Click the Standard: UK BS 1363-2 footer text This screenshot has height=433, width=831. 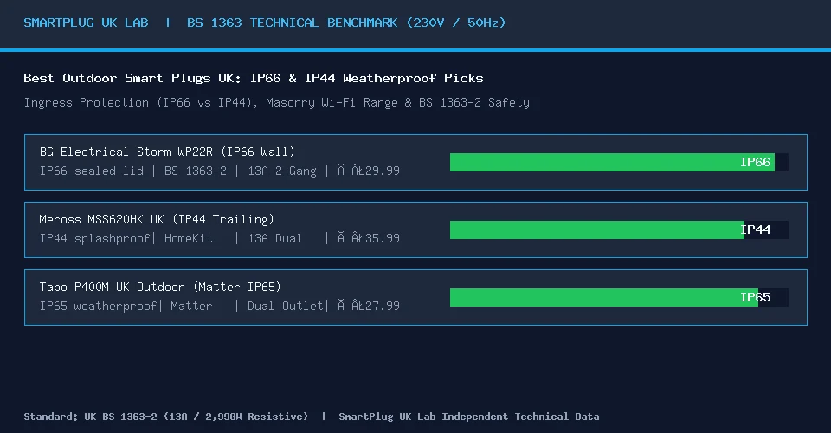tap(166, 417)
